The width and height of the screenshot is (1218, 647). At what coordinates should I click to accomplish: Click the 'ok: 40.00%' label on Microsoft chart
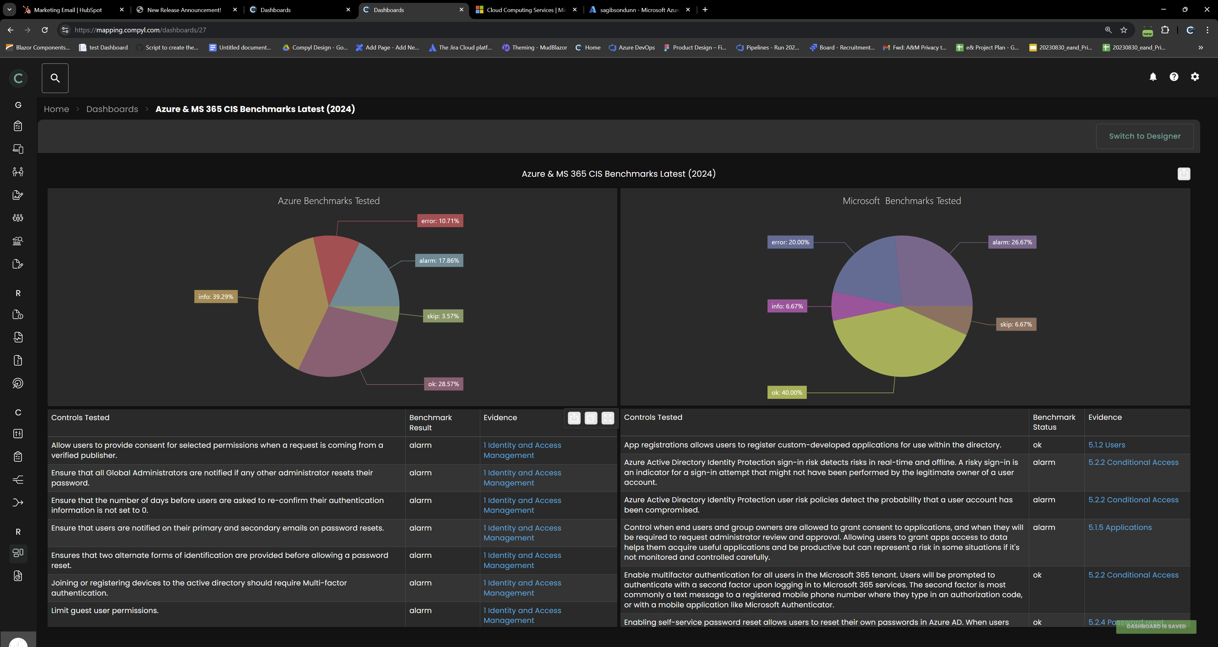(787, 393)
